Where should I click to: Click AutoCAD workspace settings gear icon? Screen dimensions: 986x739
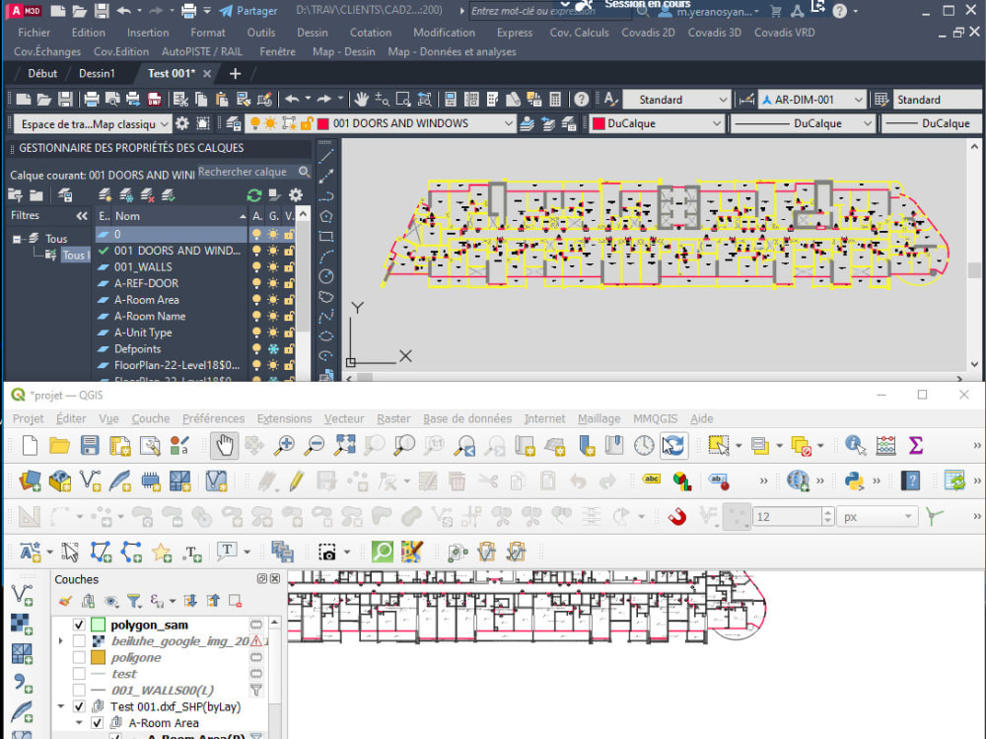coord(181,123)
